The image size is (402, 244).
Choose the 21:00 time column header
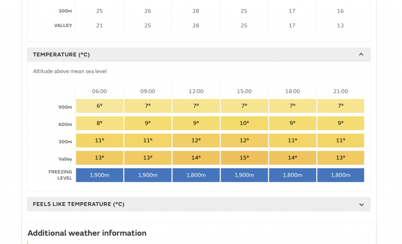(340, 91)
